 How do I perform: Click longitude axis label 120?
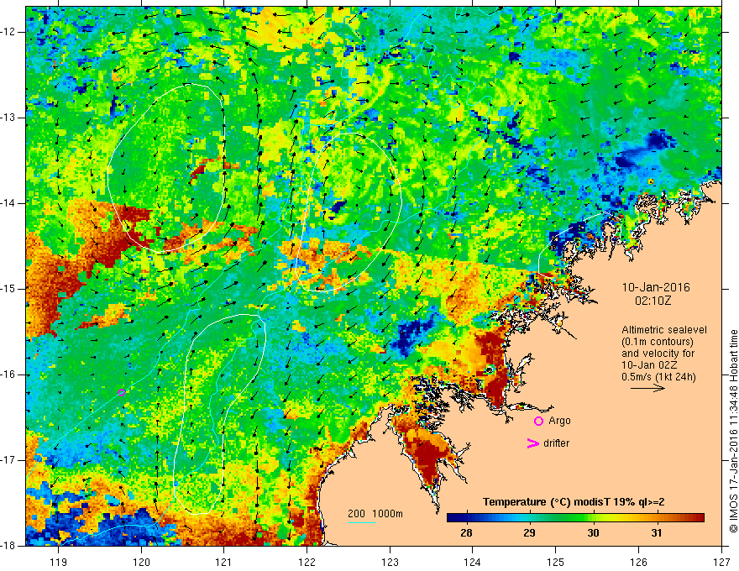pyautogui.click(x=141, y=562)
